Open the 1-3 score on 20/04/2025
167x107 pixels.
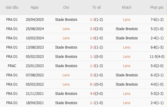click(x=93, y=19)
